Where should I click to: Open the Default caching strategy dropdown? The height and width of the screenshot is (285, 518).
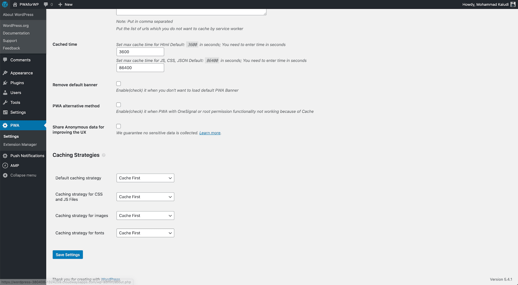coord(145,178)
